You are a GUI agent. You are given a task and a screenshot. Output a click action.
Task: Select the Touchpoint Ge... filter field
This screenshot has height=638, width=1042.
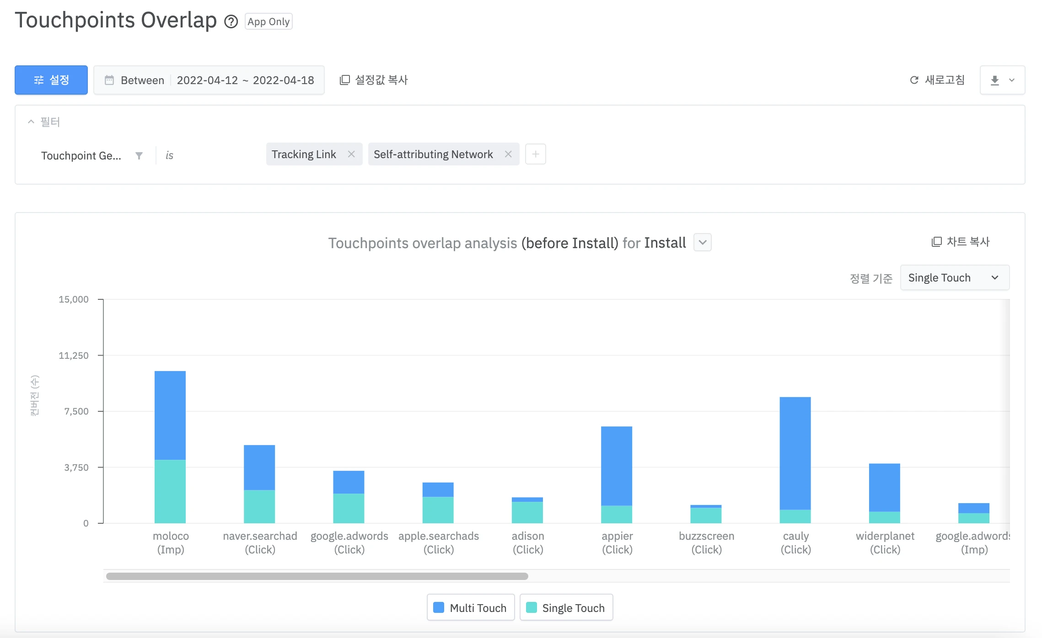(81, 156)
